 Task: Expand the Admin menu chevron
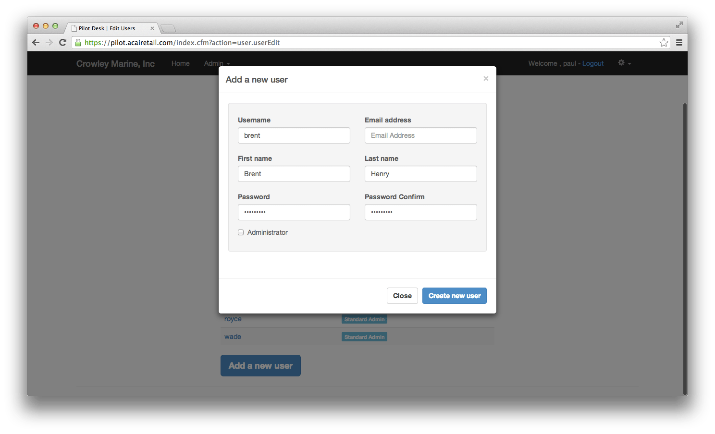tap(228, 64)
